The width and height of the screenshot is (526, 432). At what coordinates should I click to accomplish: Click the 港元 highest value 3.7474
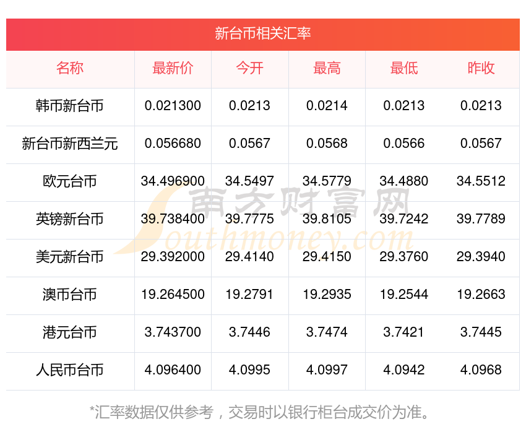pos(327,332)
